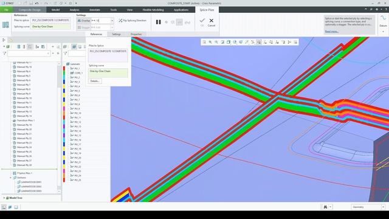
Task: Click the Splice Plies feature icon
Action: click(x=5, y=25)
